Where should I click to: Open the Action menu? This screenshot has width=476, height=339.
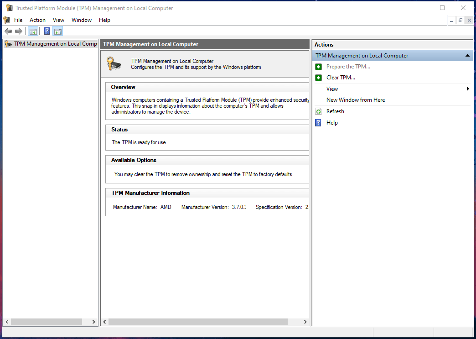(37, 20)
